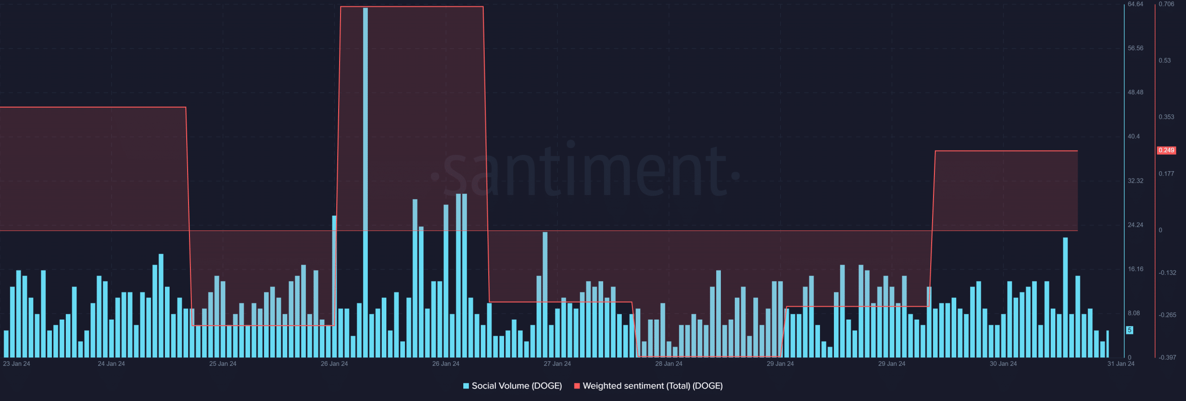Click the 24 Jan 24 date label
The width and height of the screenshot is (1186, 401).
[111, 364]
